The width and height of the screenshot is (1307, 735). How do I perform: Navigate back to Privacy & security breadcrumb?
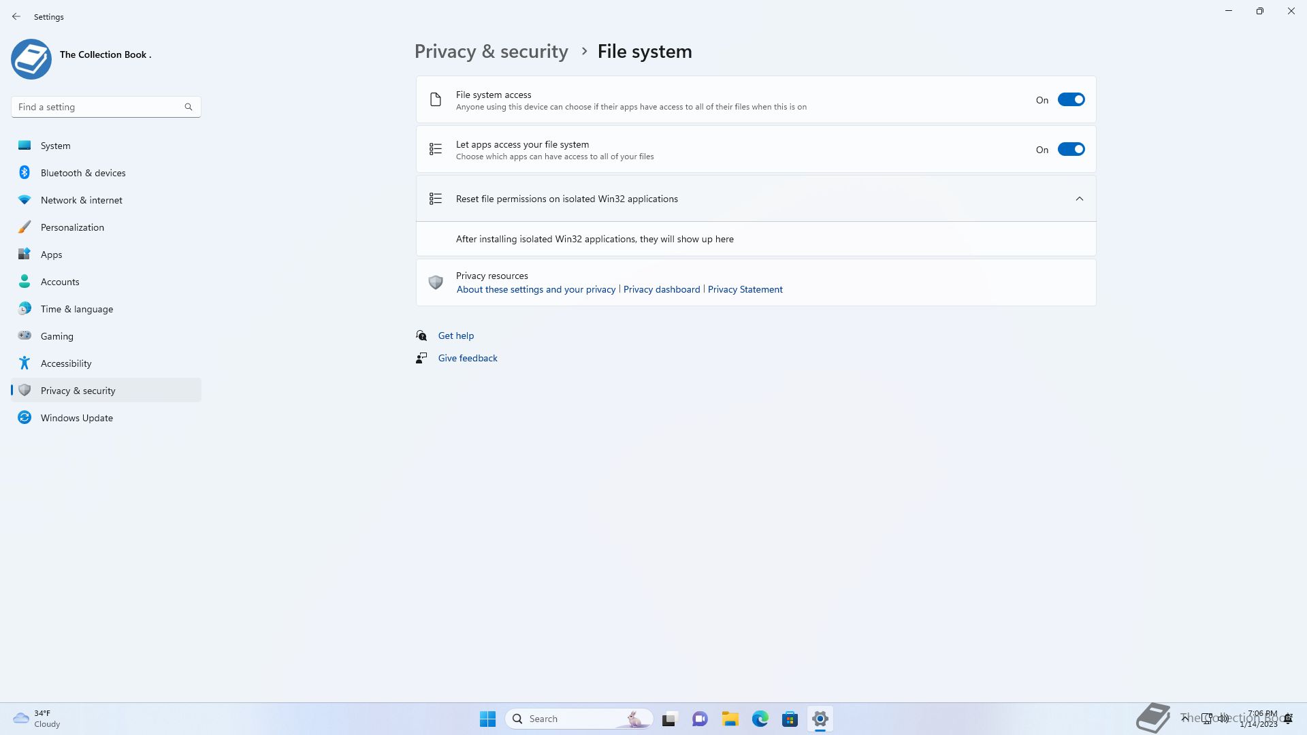pyautogui.click(x=491, y=51)
